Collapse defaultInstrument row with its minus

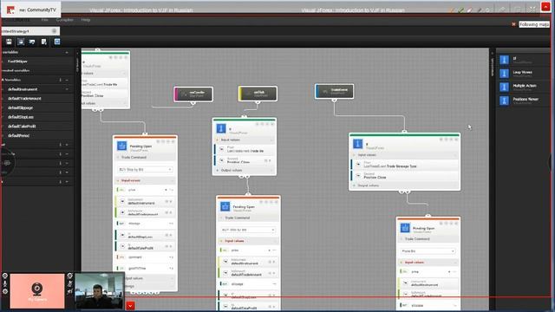(x=67, y=89)
